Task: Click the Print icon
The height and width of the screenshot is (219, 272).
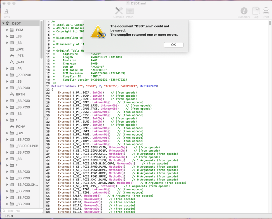Action: pos(266,11)
